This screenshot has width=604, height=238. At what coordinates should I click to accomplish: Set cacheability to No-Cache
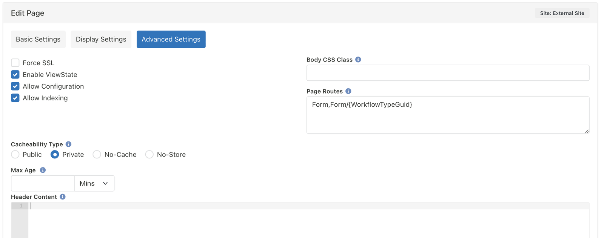[x=97, y=155]
